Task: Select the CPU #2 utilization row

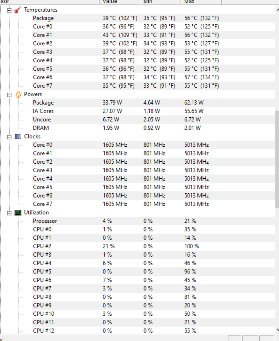Action: (x=42, y=246)
